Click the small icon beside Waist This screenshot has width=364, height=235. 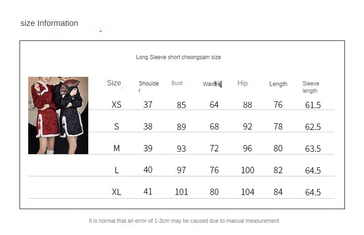point(218,84)
